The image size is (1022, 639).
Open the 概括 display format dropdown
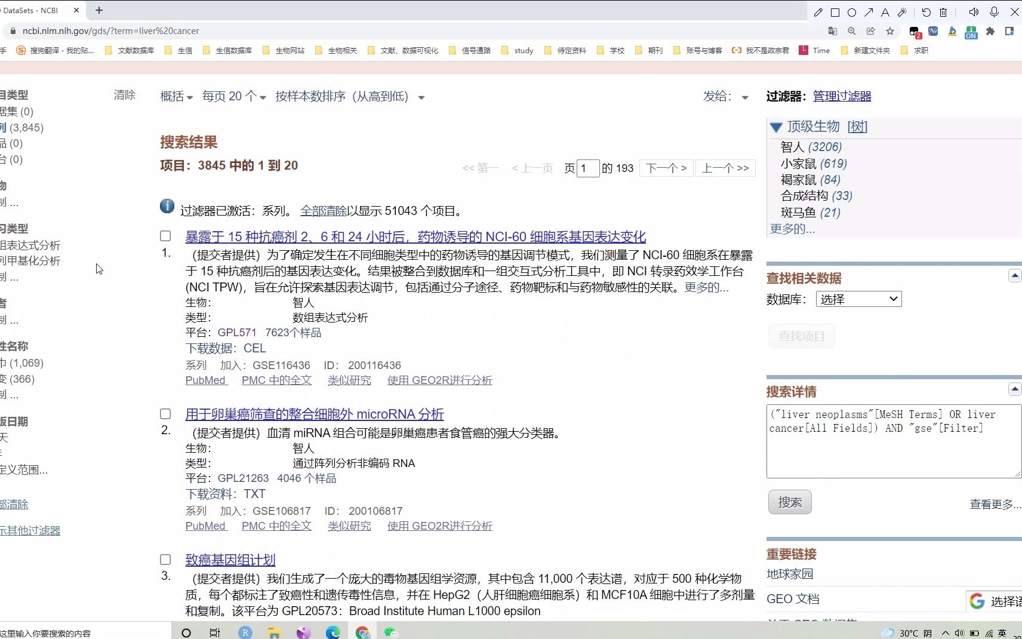176,96
